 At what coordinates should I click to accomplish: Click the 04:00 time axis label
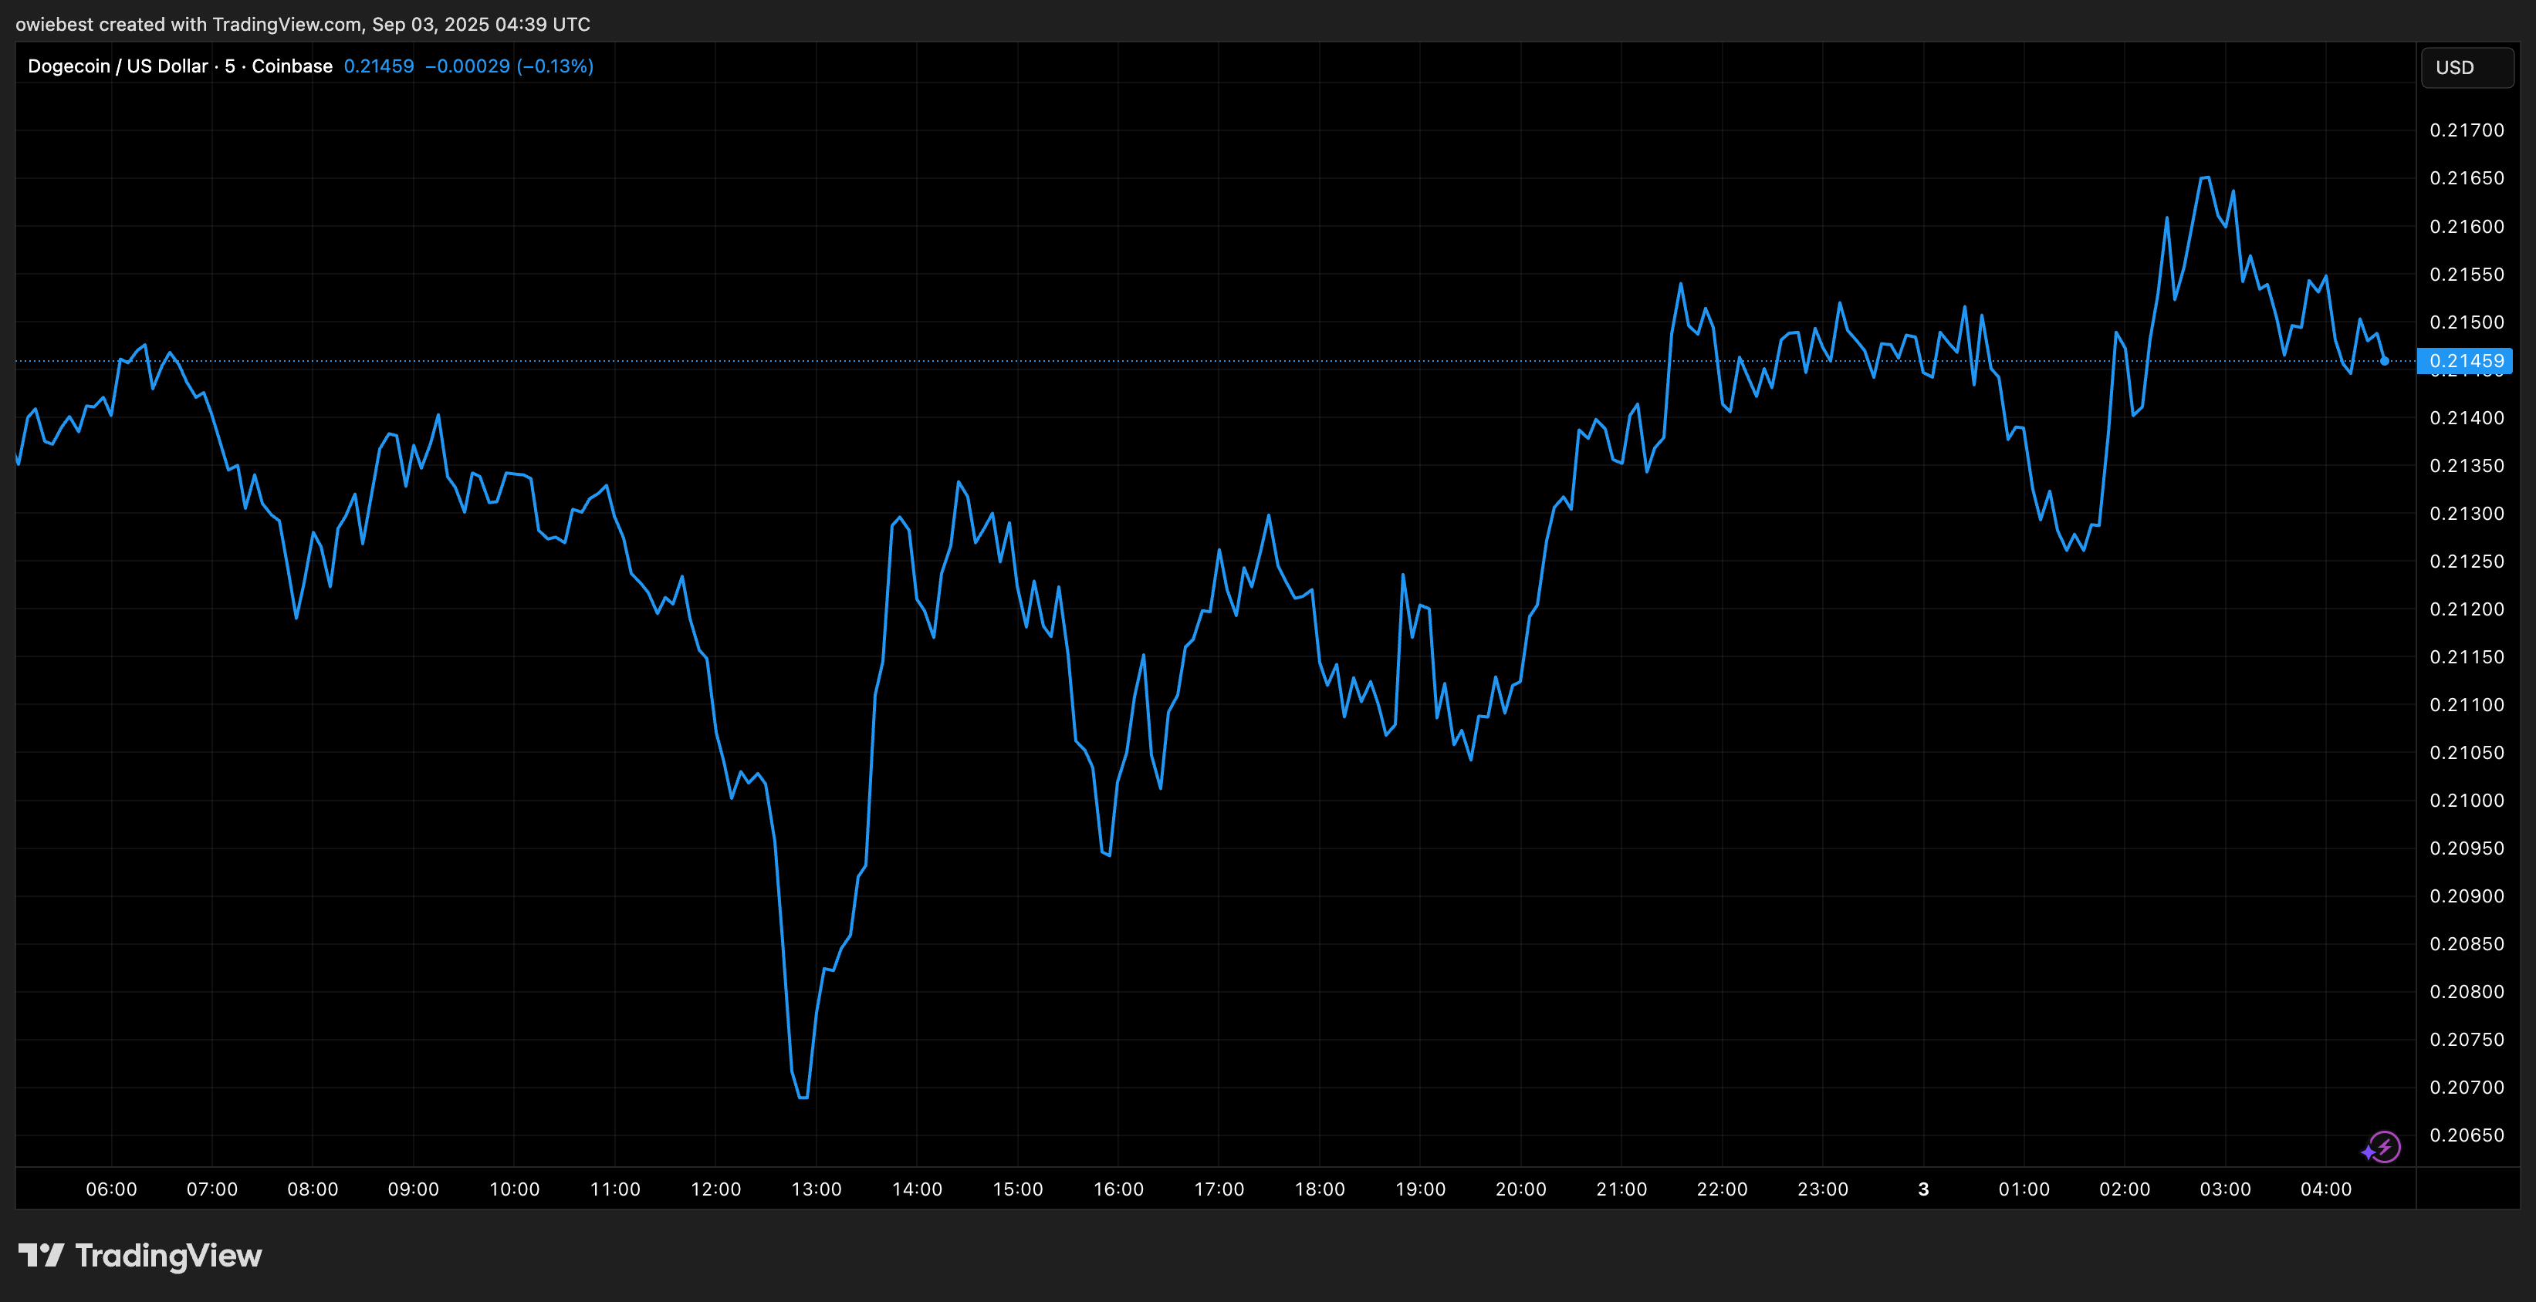tap(2325, 1189)
